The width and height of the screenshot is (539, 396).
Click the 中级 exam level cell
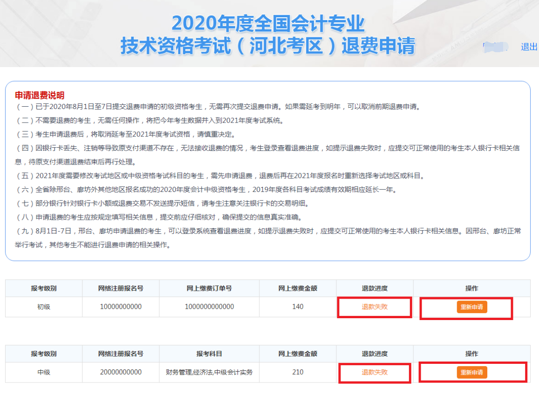pos(44,372)
